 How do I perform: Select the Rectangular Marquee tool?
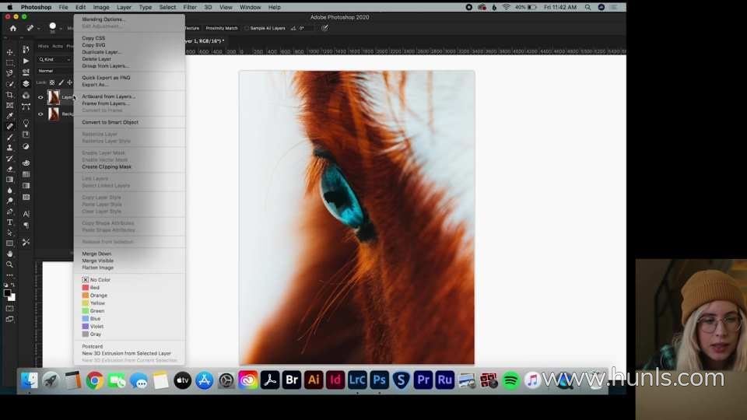tap(9, 63)
